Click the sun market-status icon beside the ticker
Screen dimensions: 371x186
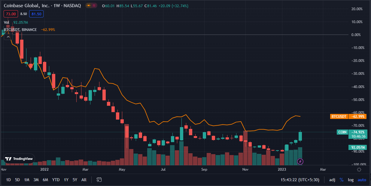pyautogui.click(x=89, y=5)
